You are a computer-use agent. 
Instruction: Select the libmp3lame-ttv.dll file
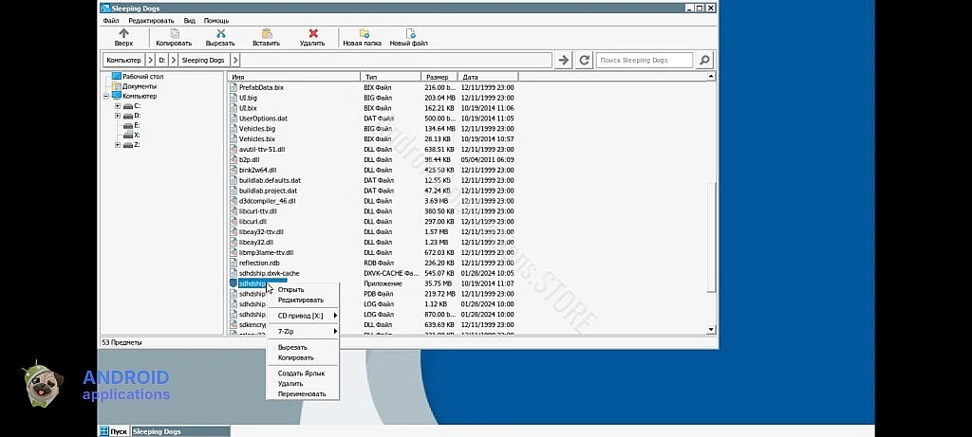point(266,252)
